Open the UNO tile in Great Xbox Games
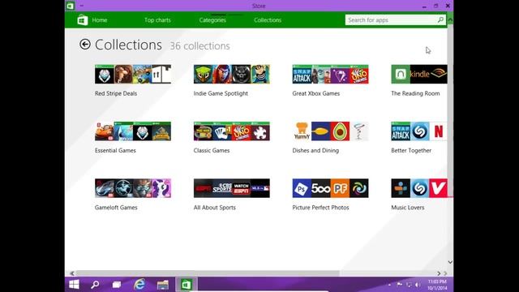This screenshot has height=292, width=519. [358, 74]
